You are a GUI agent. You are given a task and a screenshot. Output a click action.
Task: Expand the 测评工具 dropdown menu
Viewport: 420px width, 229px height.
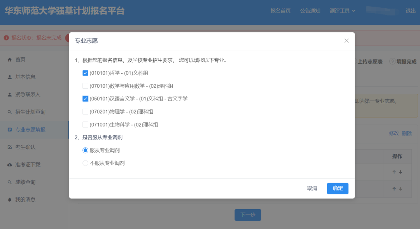click(x=342, y=11)
